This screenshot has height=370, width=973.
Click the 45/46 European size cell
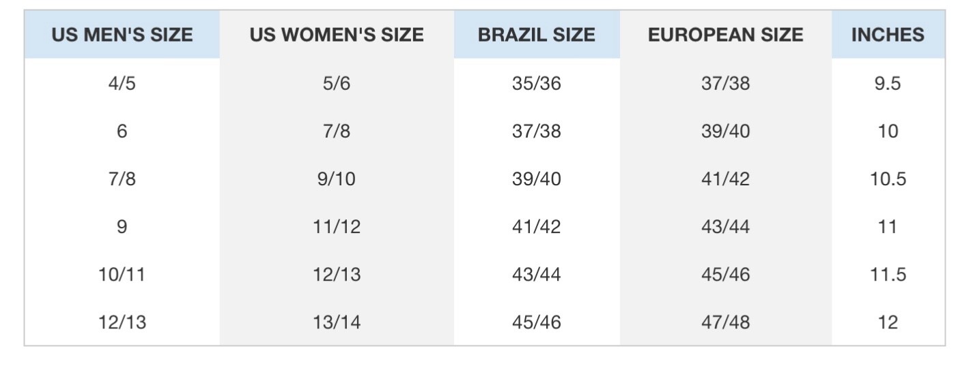pos(725,275)
